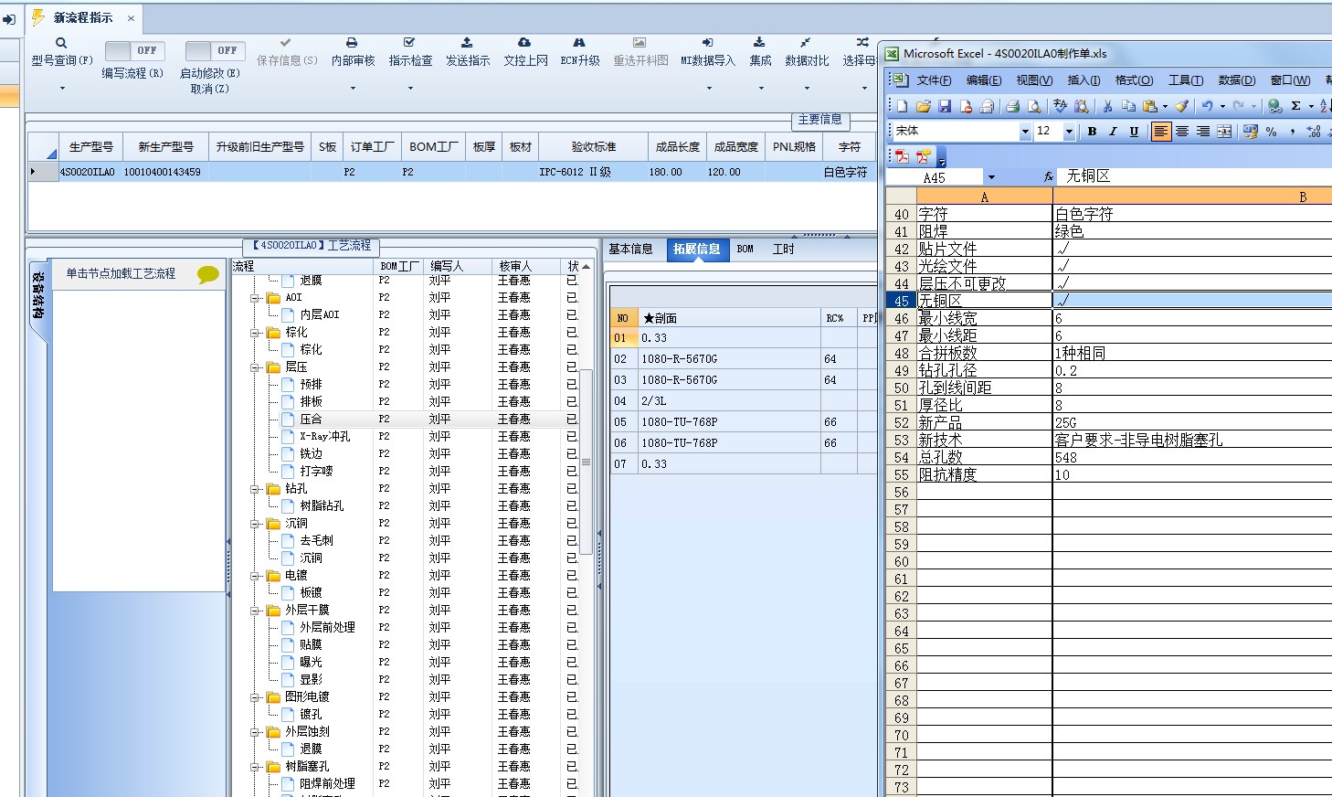The height and width of the screenshot is (797, 1332).
Task: Select Excel cell 阻抗精度 in row 55
Action: point(984,475)
